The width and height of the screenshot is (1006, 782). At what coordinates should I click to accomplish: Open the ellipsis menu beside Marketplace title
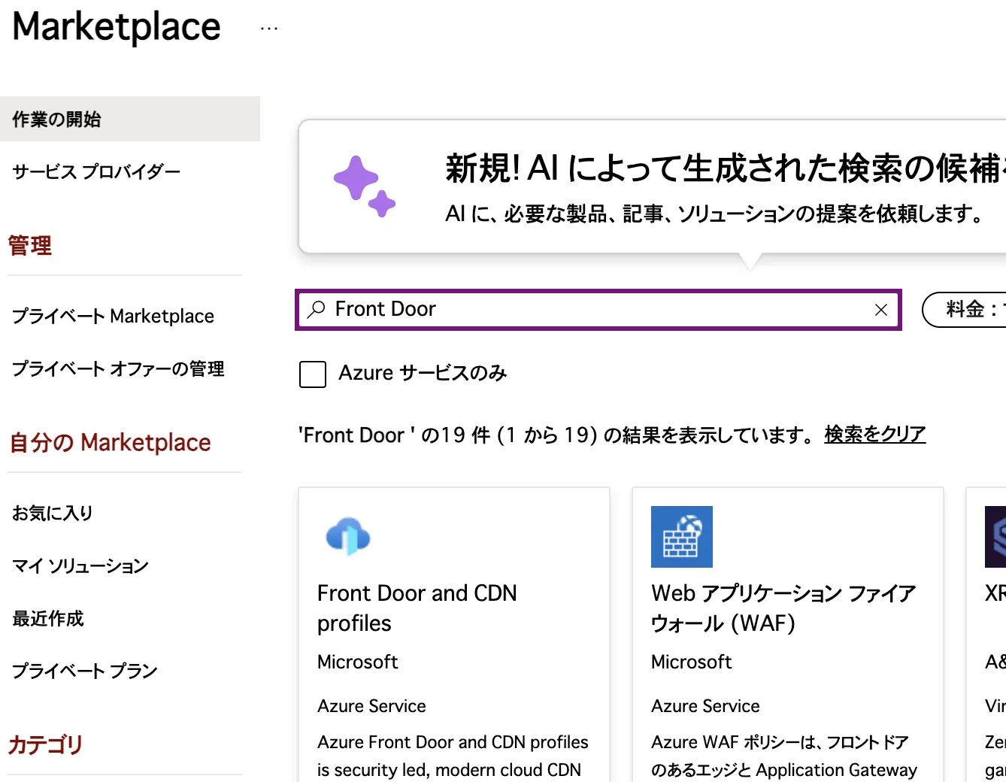click(x=269, y=29)
